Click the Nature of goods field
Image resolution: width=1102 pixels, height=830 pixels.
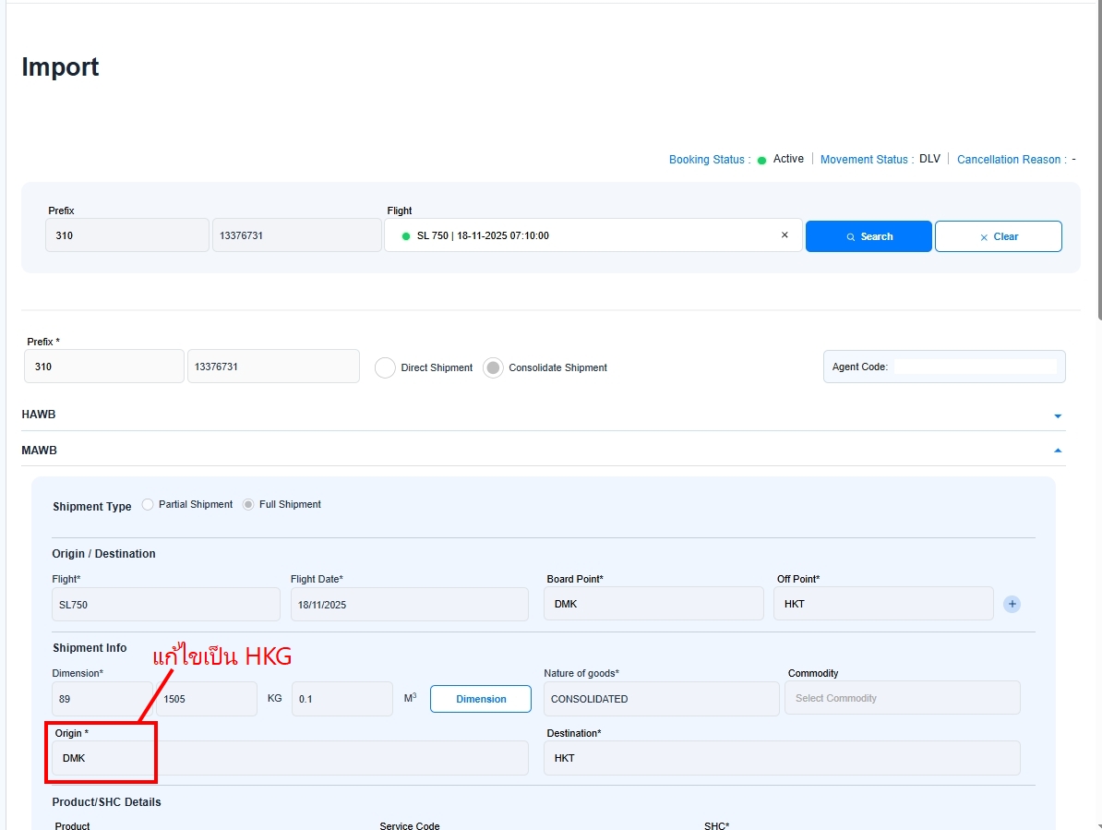(661, 699)
